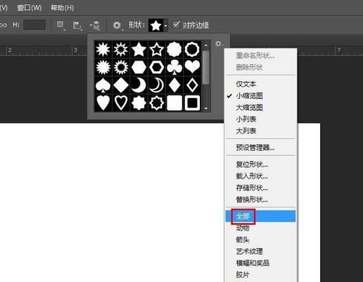Screen dimensions: 363x282
Task: Open the path arrangement layers icon
Action: click(x=95, y=25)
